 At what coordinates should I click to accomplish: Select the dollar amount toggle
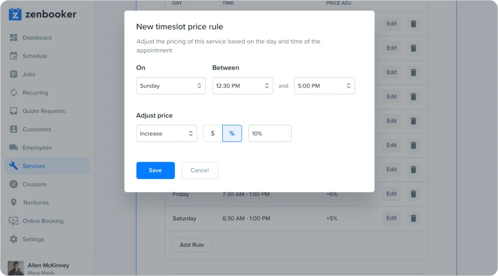213,133
